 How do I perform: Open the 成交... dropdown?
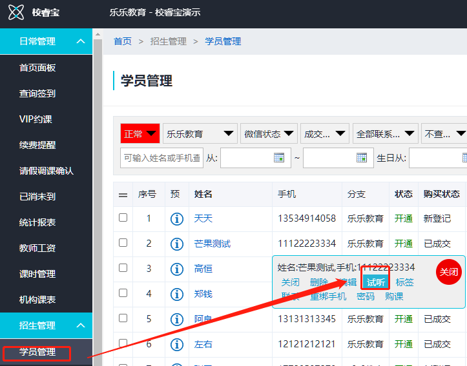[325, 133]
